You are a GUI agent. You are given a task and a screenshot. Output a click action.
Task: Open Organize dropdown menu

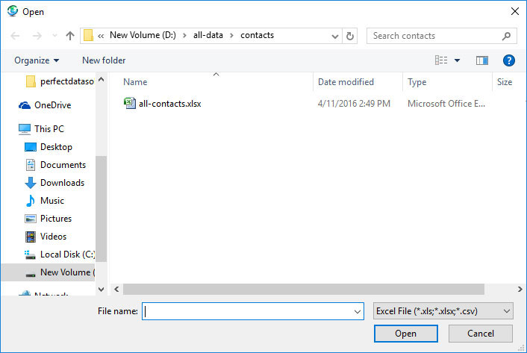[36, 60]
